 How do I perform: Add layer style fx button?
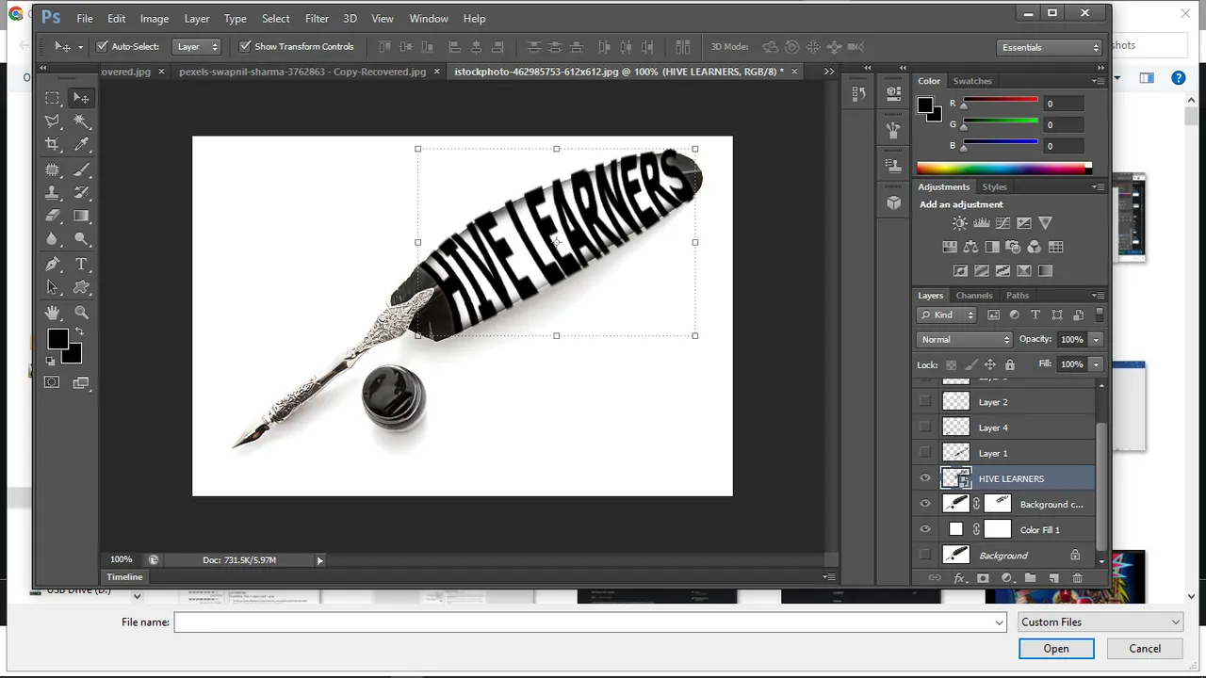[960, 577]
